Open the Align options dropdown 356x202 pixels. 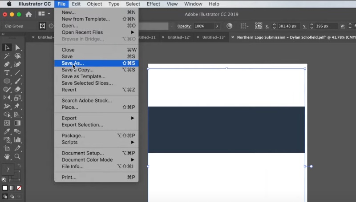(244, 26)
